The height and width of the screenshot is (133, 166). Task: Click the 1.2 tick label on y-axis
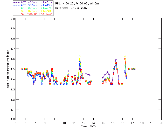(x=13, y=100)
